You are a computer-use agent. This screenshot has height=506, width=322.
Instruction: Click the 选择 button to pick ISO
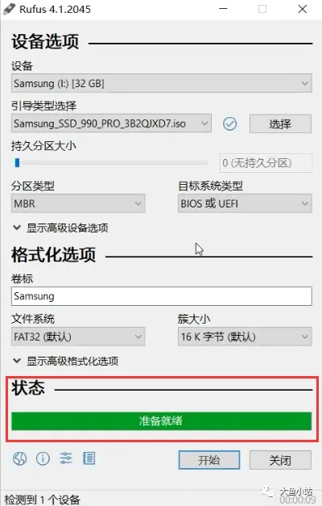pyautogui.click(x=280, y=123)
